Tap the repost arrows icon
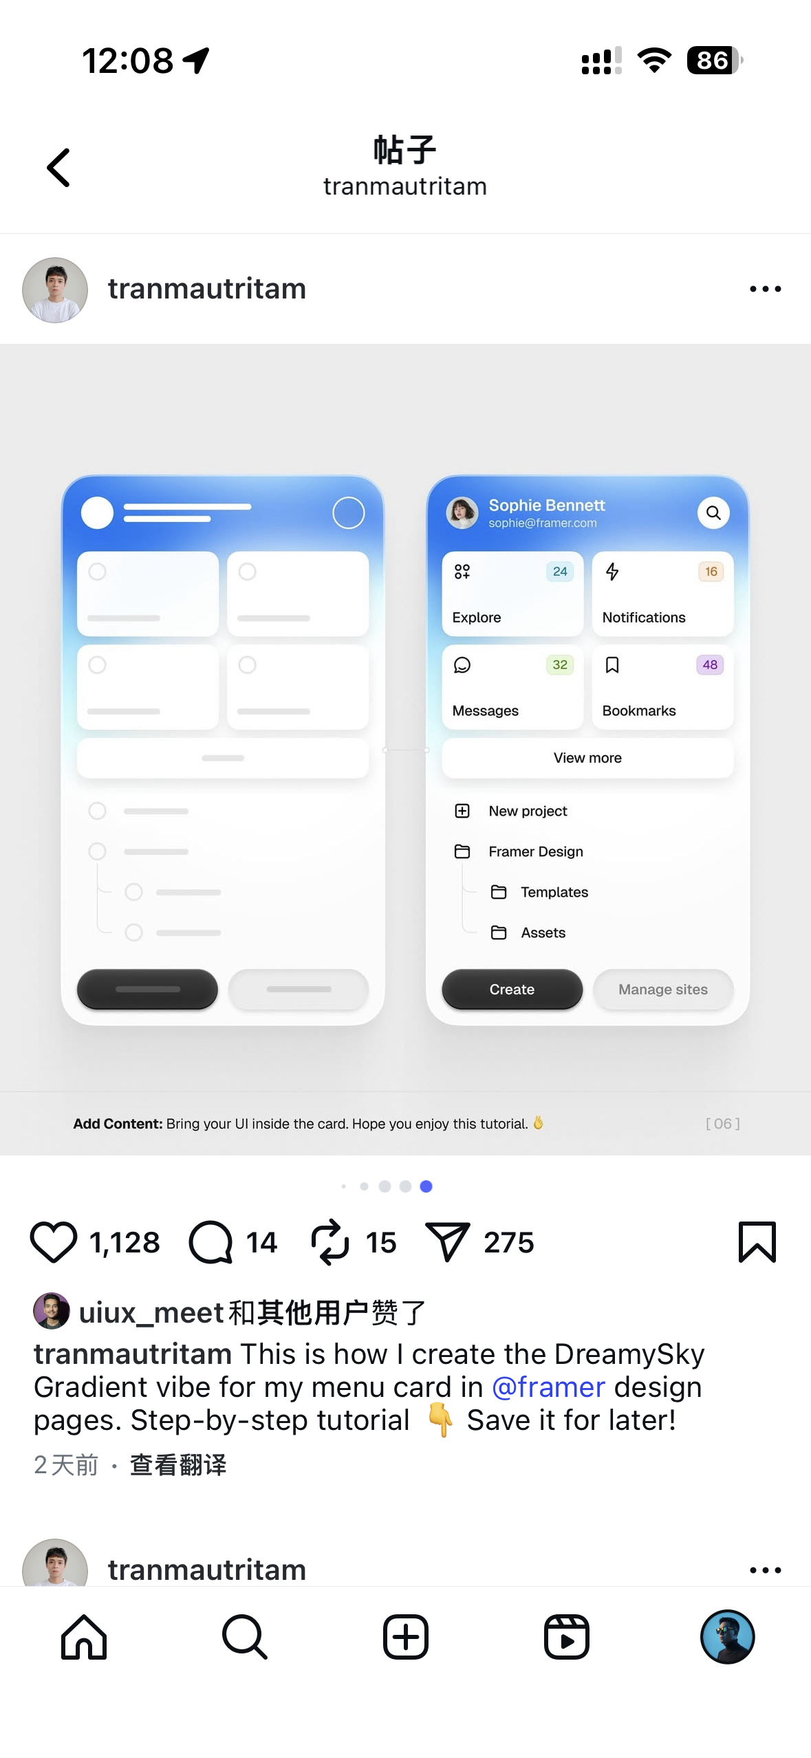The width and height of the screenshot is (811, 1758). 330,1242
